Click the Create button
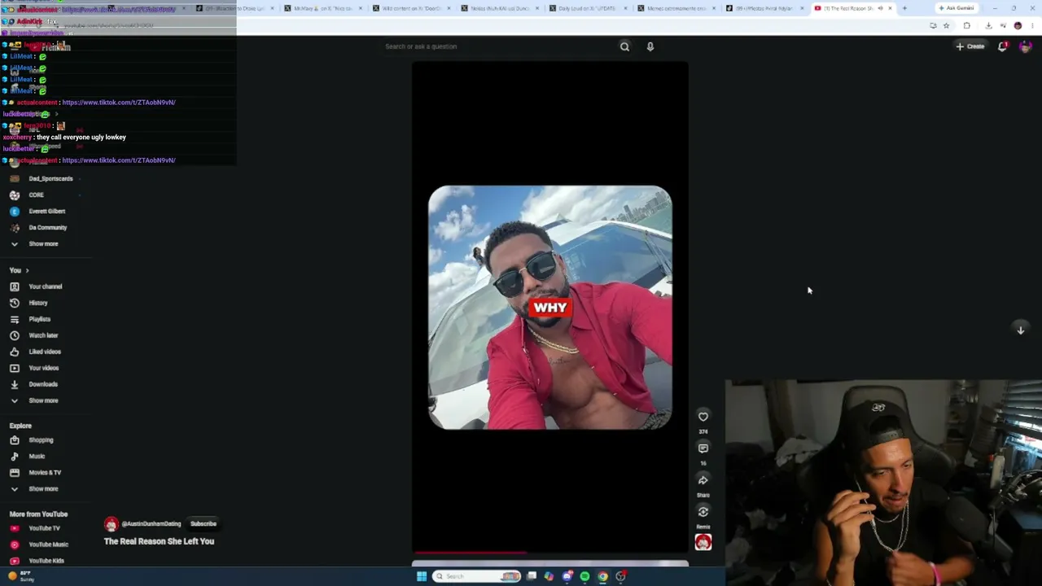Viewport: 1042px width, 586px height. (970, 46)
